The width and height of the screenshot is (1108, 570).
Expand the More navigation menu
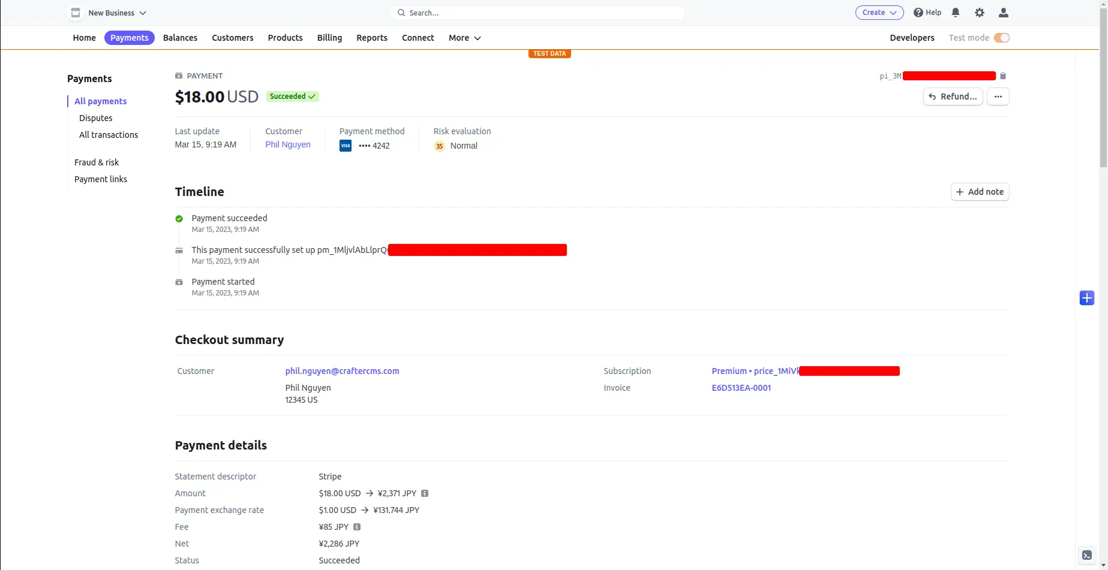click(x=464, y=38)
